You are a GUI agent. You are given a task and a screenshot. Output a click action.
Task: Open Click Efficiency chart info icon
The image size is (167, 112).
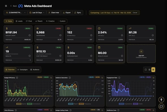pyautogui.click(x=16, y=110)
